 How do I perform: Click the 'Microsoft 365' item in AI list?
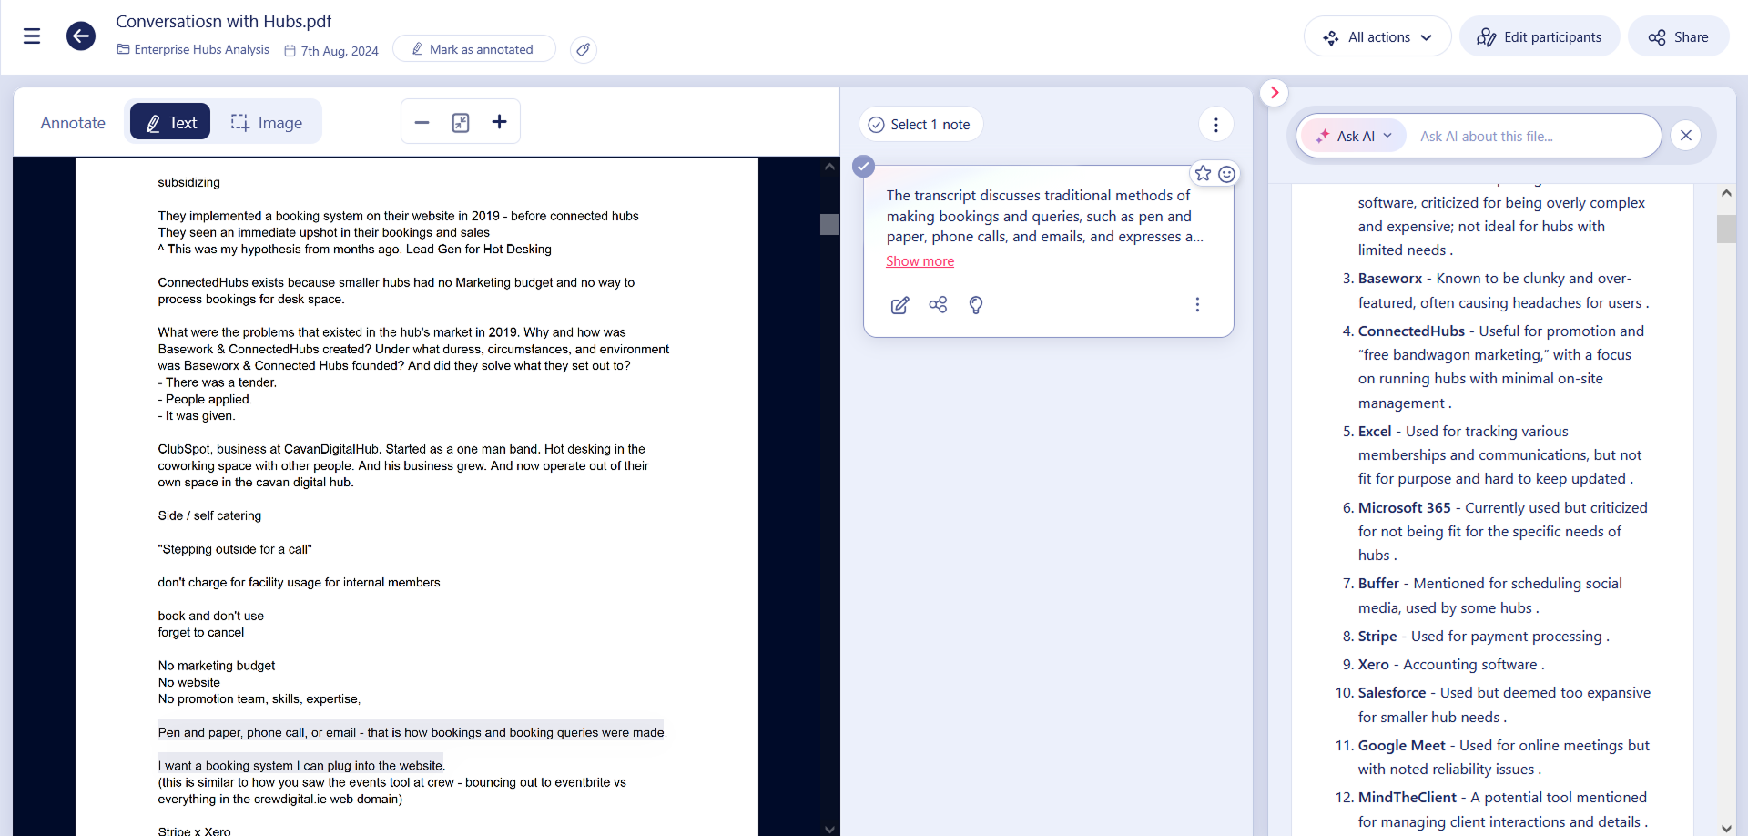1404,508
